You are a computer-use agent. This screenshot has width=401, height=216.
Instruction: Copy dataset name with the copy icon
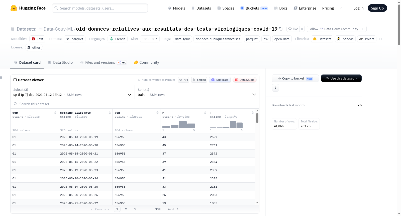[281, 29]
